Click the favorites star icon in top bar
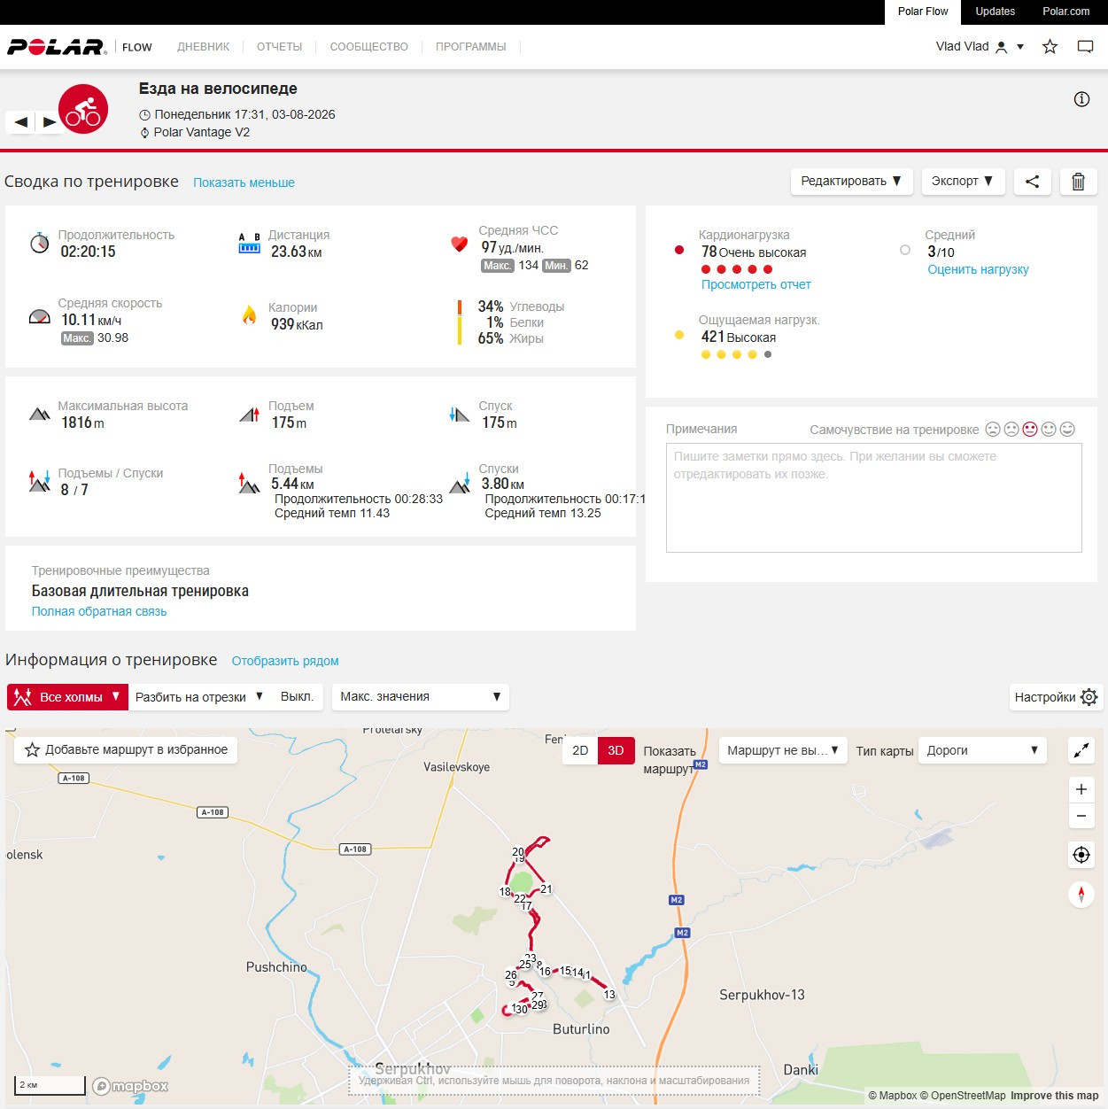 tap(1050, 47)
